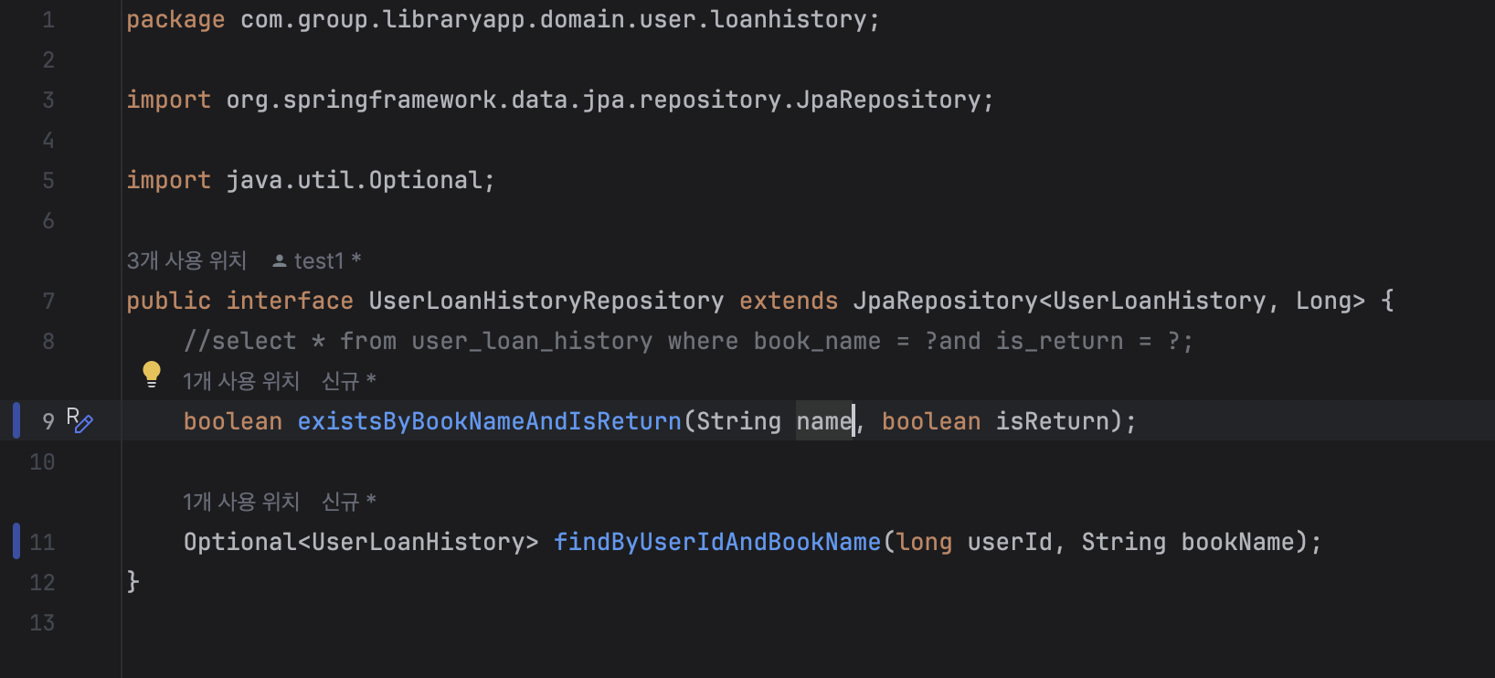Click the JpaRepository type on line 7

tap(946, 301)
